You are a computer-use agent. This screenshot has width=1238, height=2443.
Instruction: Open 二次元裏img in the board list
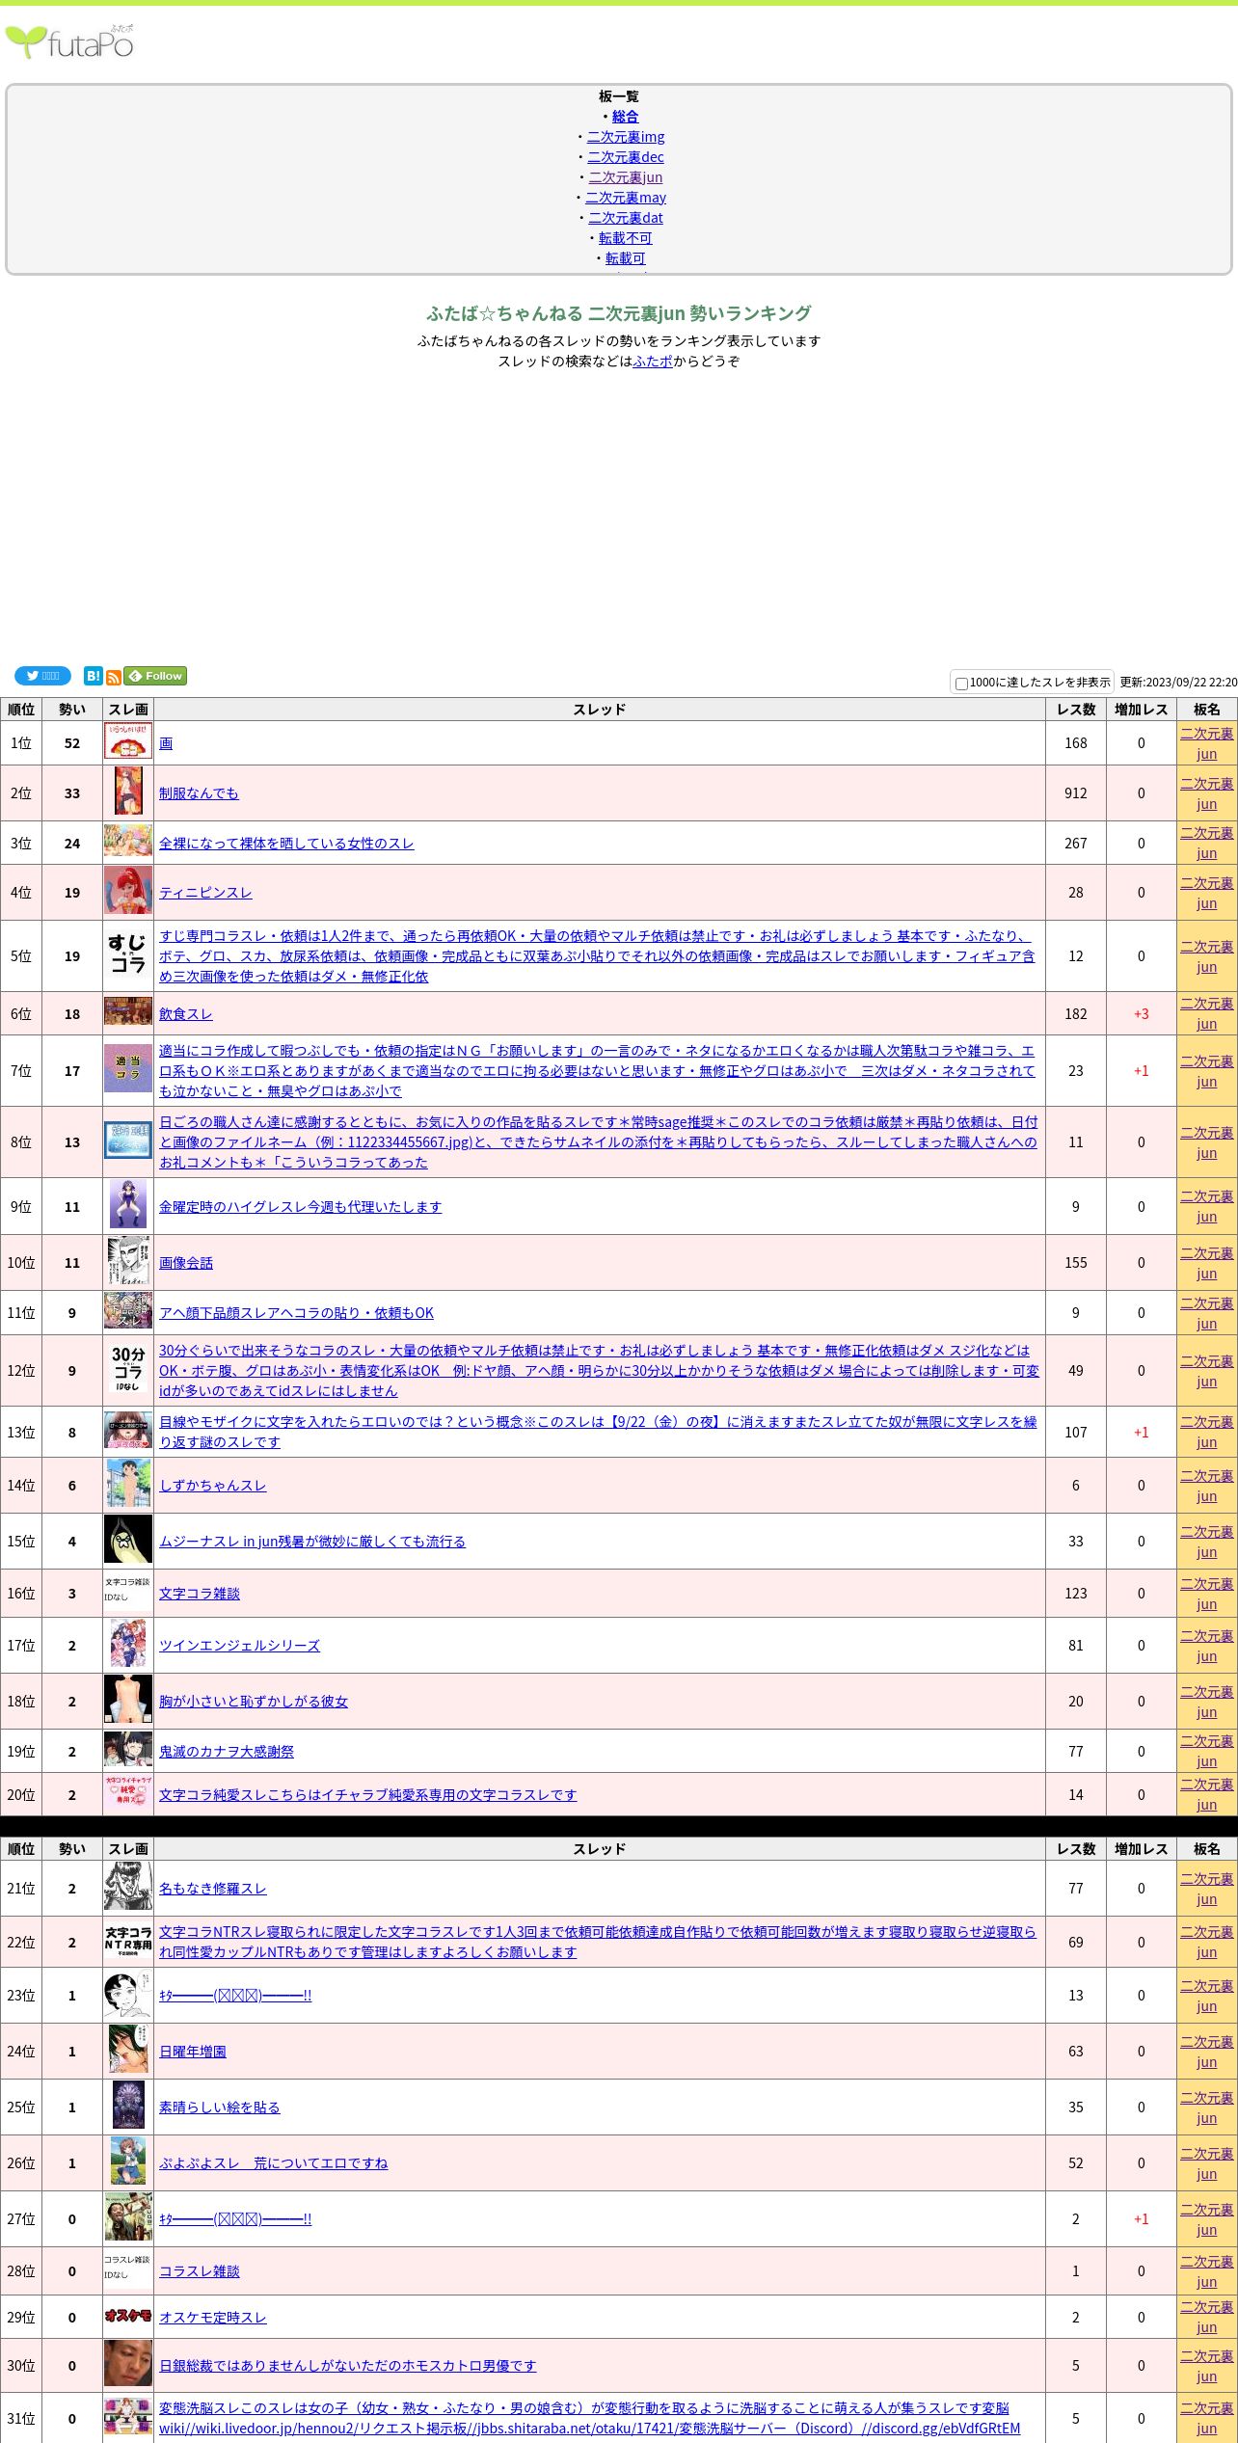pyautogui.click(x=626, y=137)
